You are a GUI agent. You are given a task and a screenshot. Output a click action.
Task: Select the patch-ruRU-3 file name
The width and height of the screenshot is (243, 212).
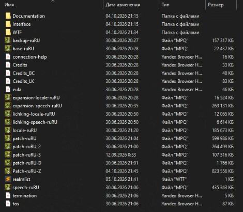[x=26, y=155]
